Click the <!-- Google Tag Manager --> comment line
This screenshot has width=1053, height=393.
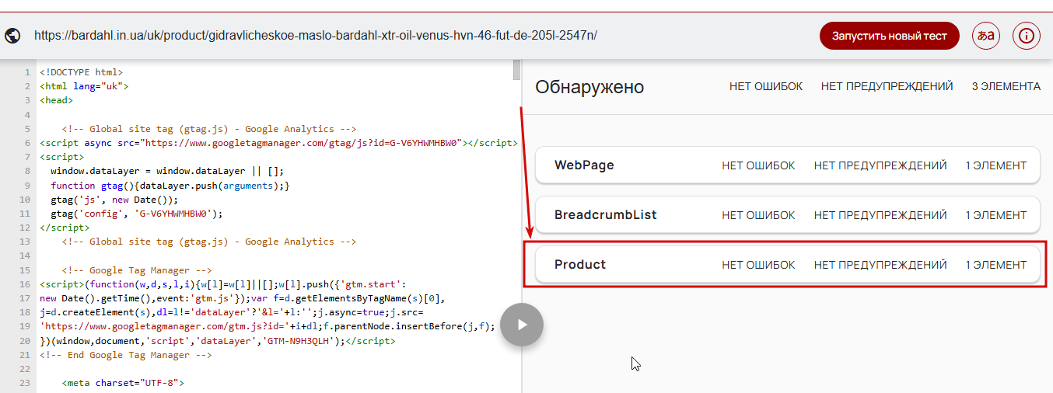click(137, 270)
